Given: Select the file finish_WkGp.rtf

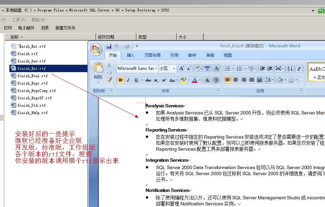Looking at the screenshot, I should [33, 113].
